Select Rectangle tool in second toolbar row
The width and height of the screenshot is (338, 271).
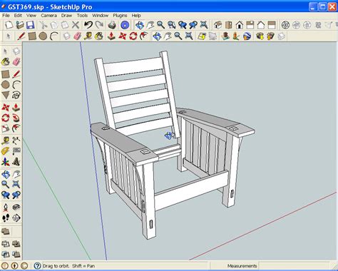[32, 36]
